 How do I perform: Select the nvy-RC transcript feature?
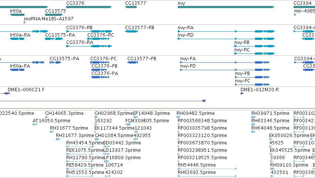(x=255, y=54)
